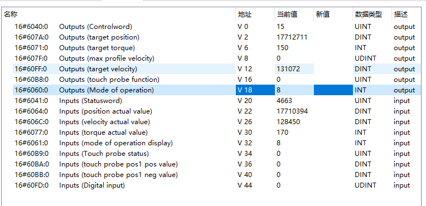The width and height of the screenshot is (426, 206).
Task: Click index 16#607A:0
Action: click(x=32, y=37)
